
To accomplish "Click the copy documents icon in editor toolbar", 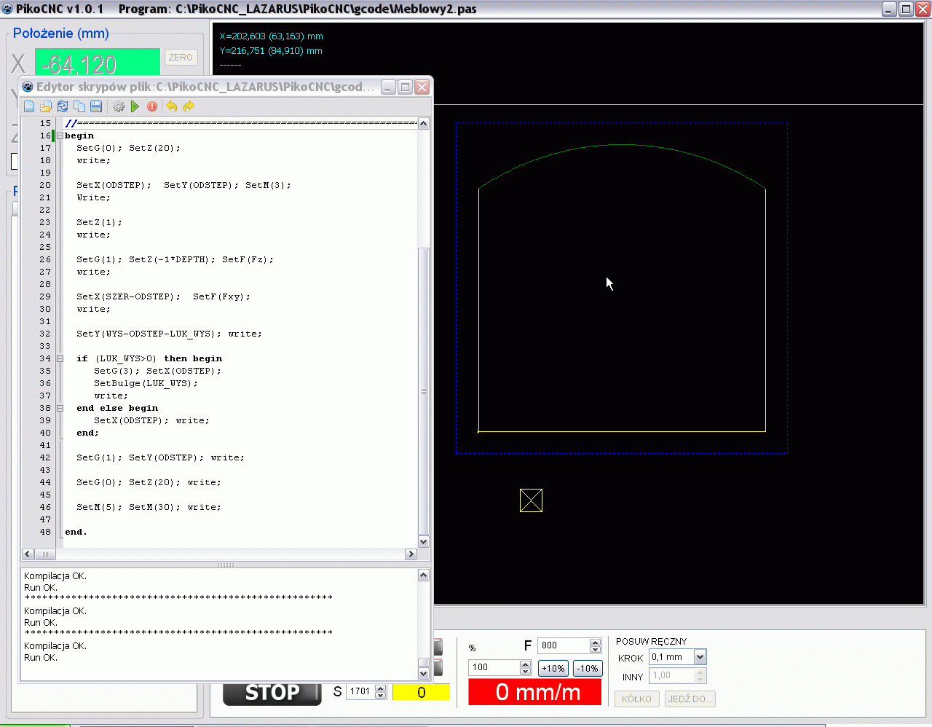I will click(x=79, y=106).
